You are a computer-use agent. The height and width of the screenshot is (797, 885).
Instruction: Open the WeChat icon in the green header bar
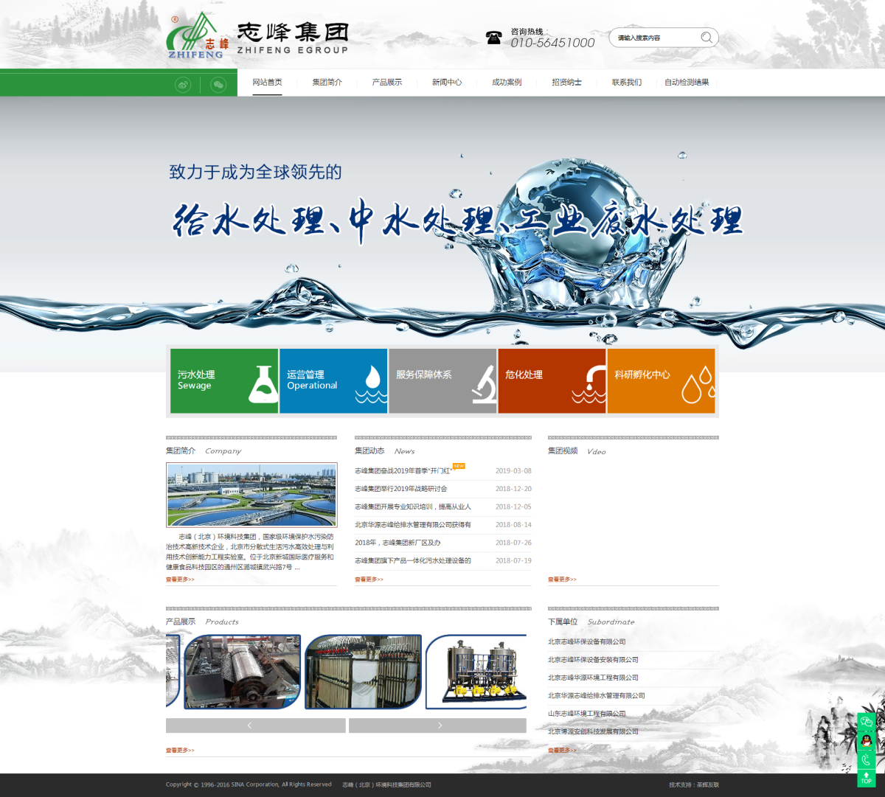[218, 84]
